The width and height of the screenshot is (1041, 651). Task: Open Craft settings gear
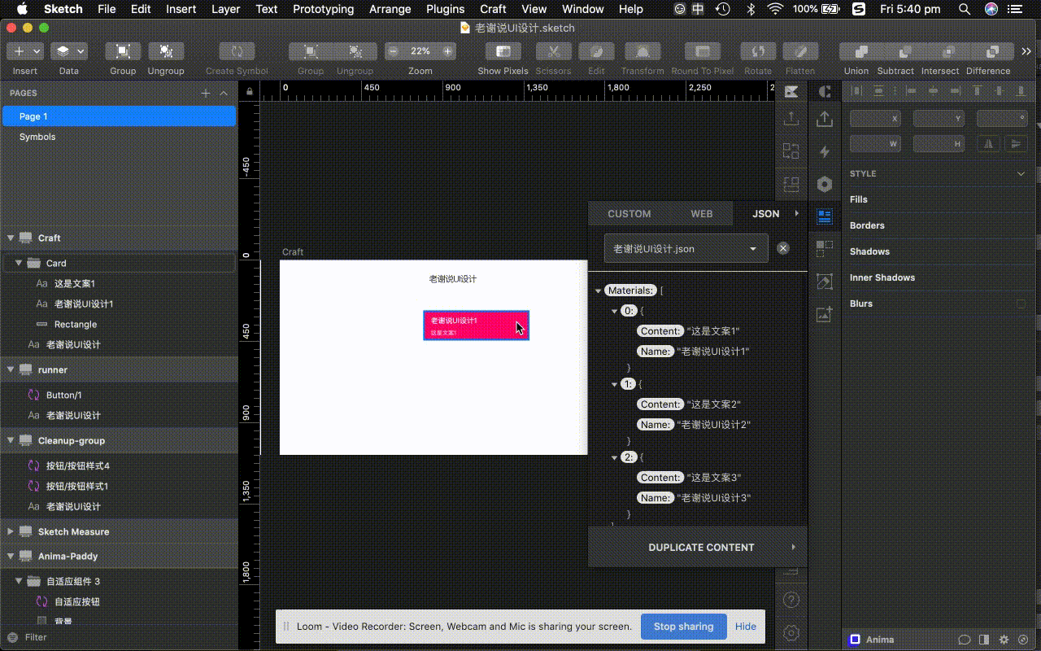(x=791, y=632)
